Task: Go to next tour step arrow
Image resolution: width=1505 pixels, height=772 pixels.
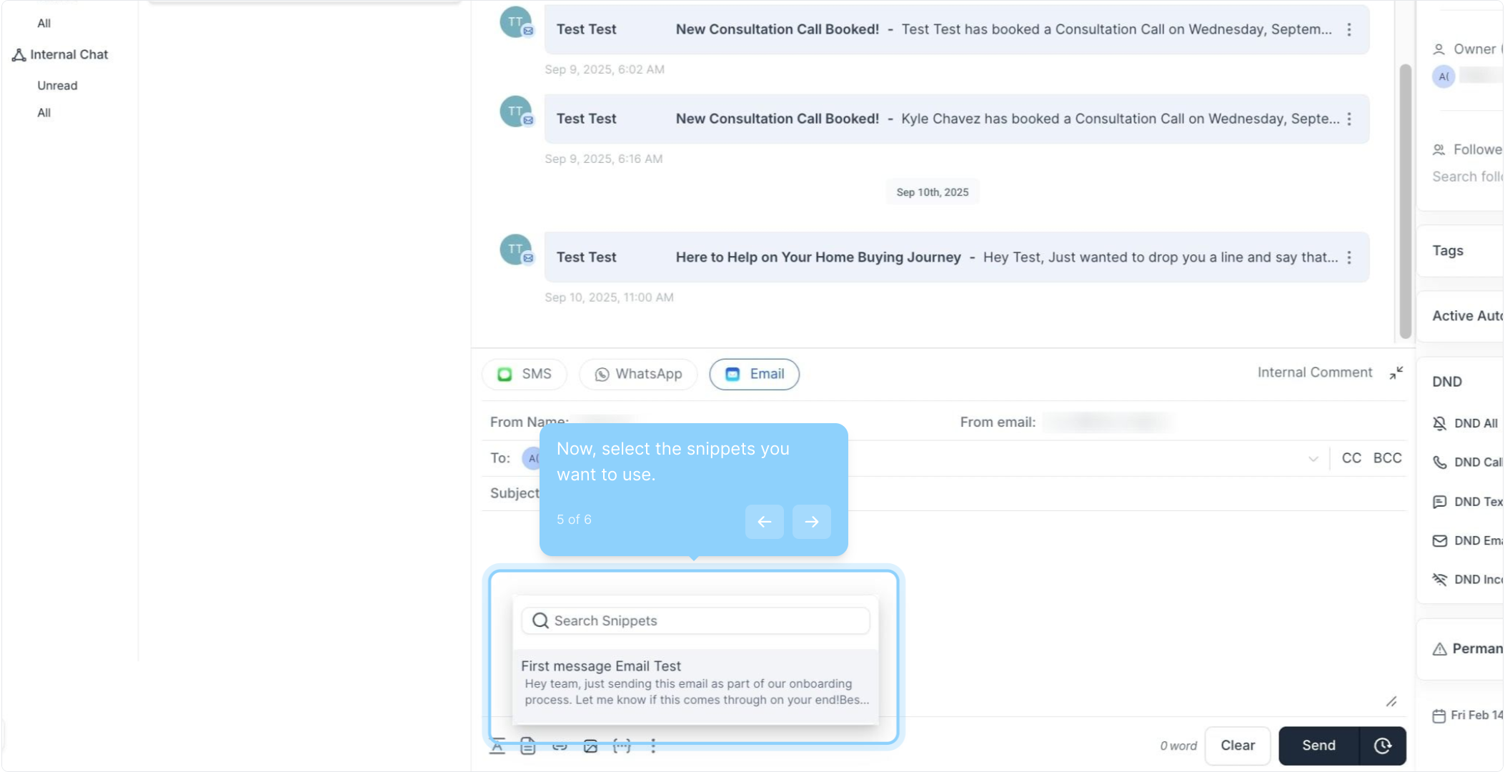Action: (x=811, y=522)
